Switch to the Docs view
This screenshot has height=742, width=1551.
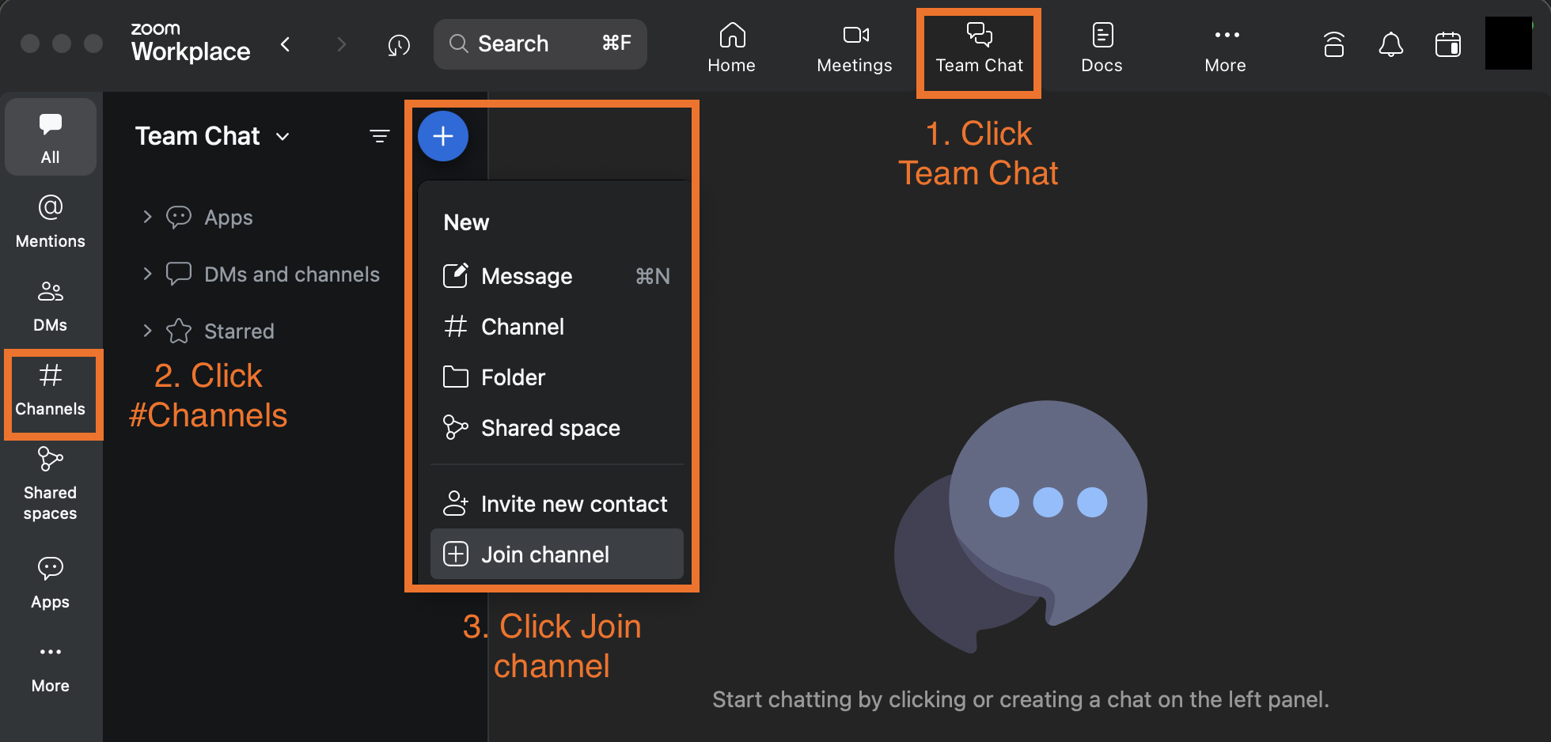click(1101, 46)
